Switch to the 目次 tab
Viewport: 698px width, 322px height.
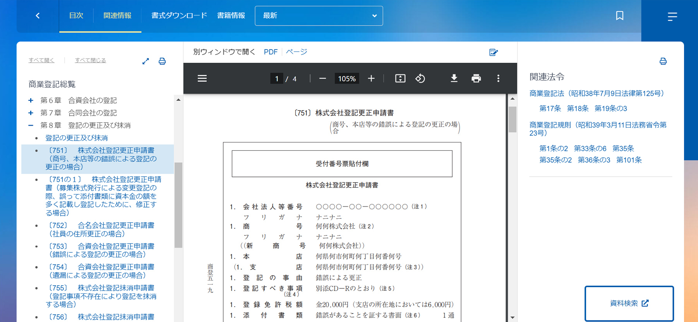[x=76, y=15]
